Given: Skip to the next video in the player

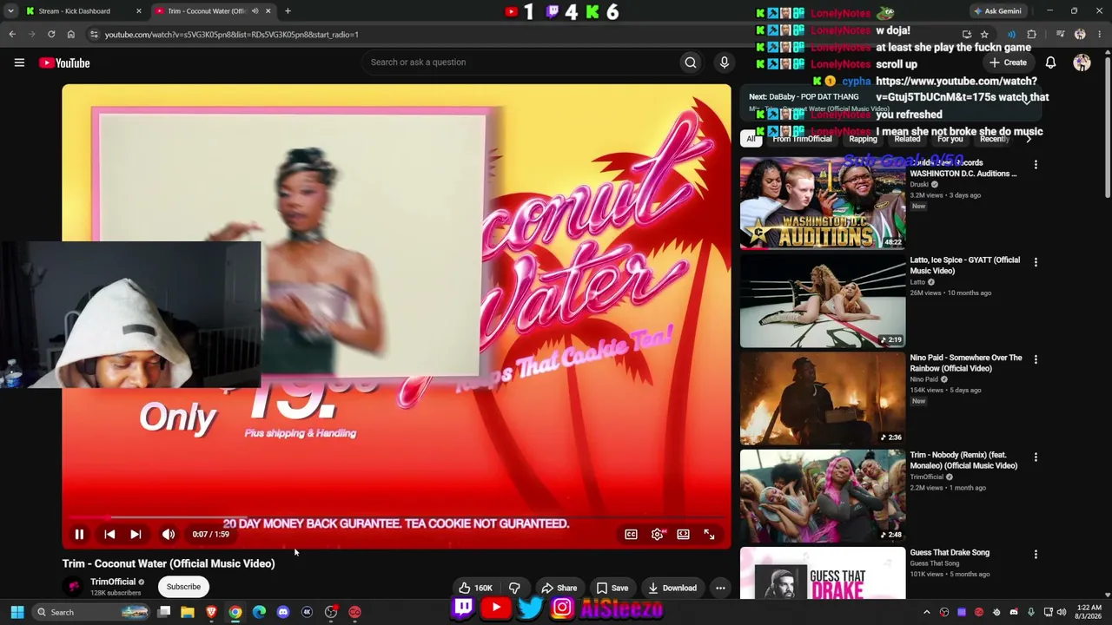Looking at the screenshot, I should (136, 535).
